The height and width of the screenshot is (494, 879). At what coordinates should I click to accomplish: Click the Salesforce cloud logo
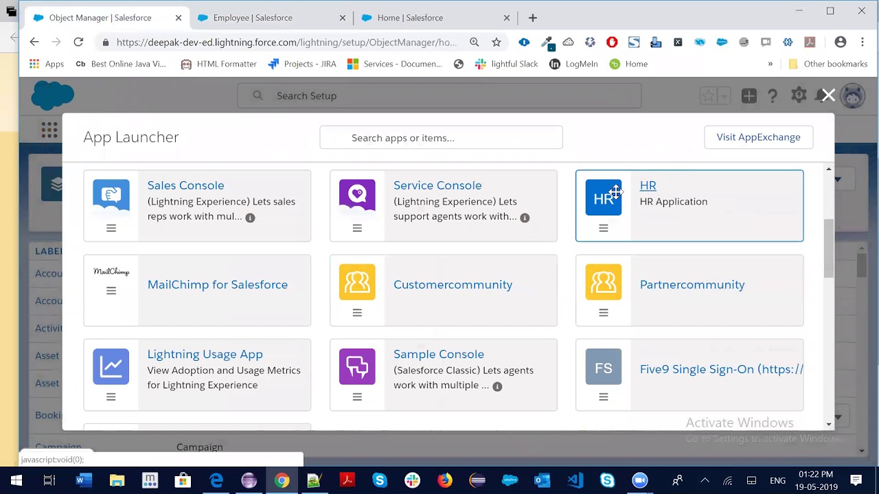click(53, 95)
